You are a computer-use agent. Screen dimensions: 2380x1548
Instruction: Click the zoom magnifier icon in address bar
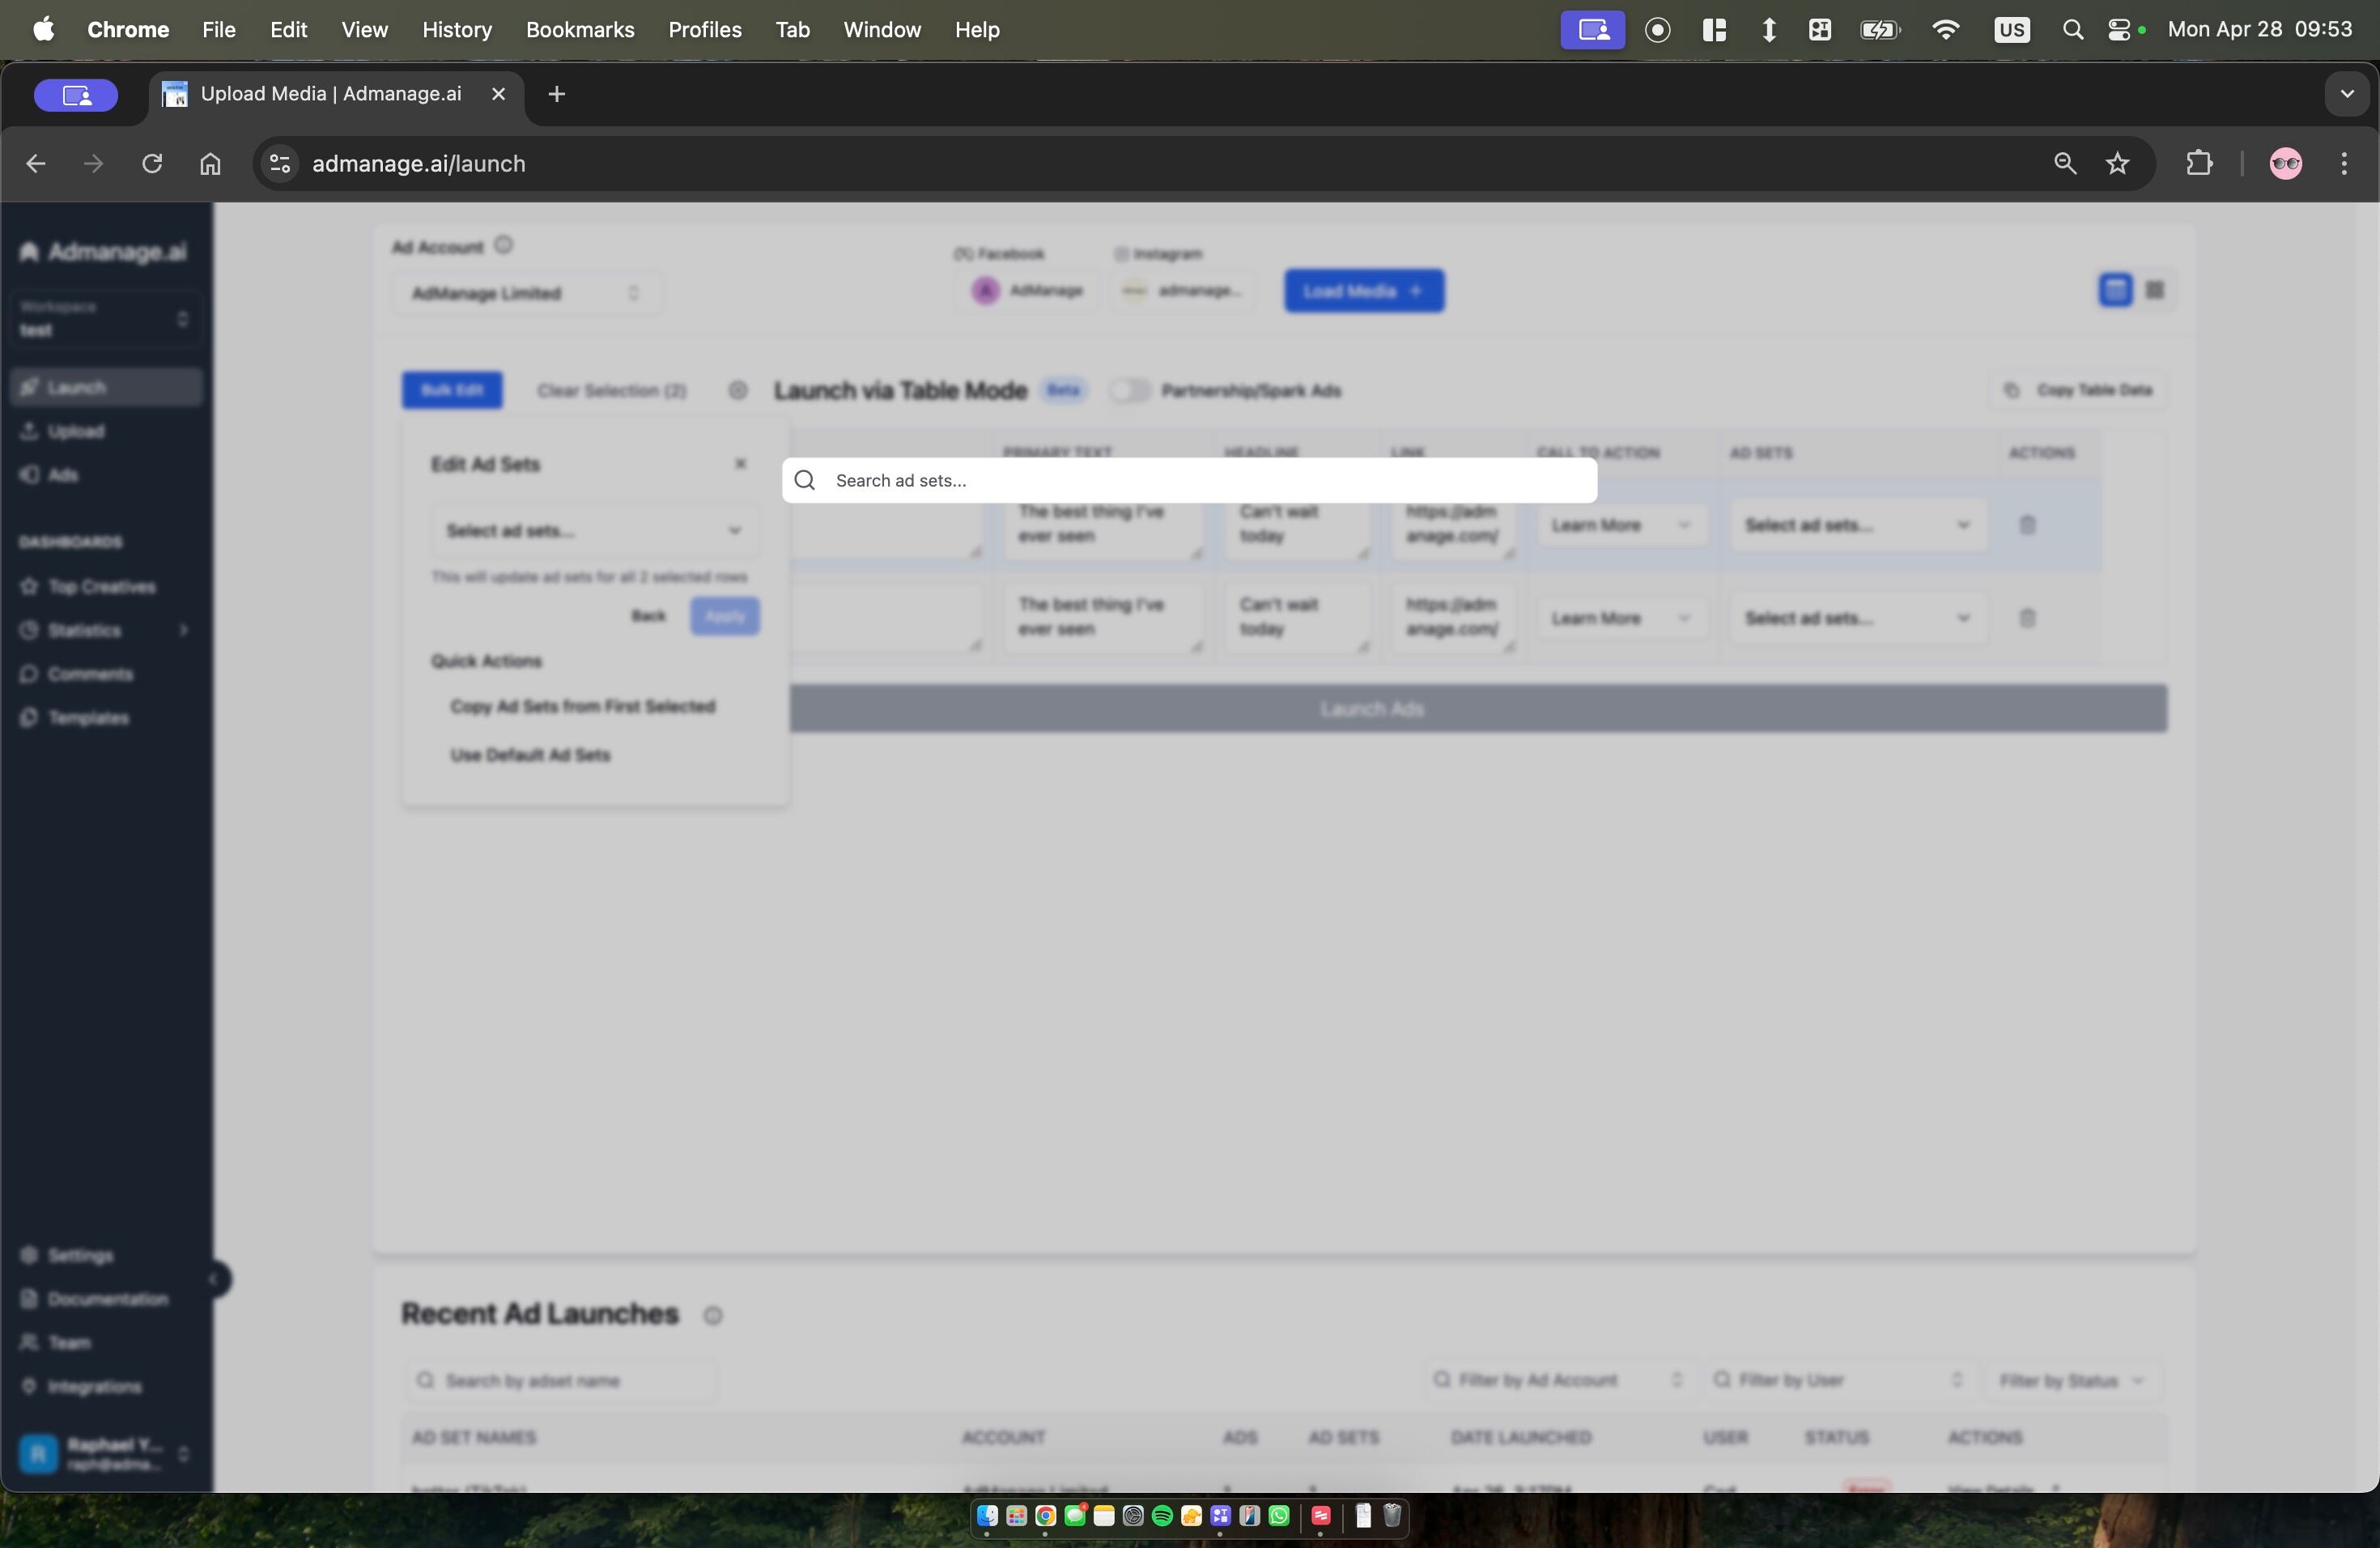coord(2064,163)
